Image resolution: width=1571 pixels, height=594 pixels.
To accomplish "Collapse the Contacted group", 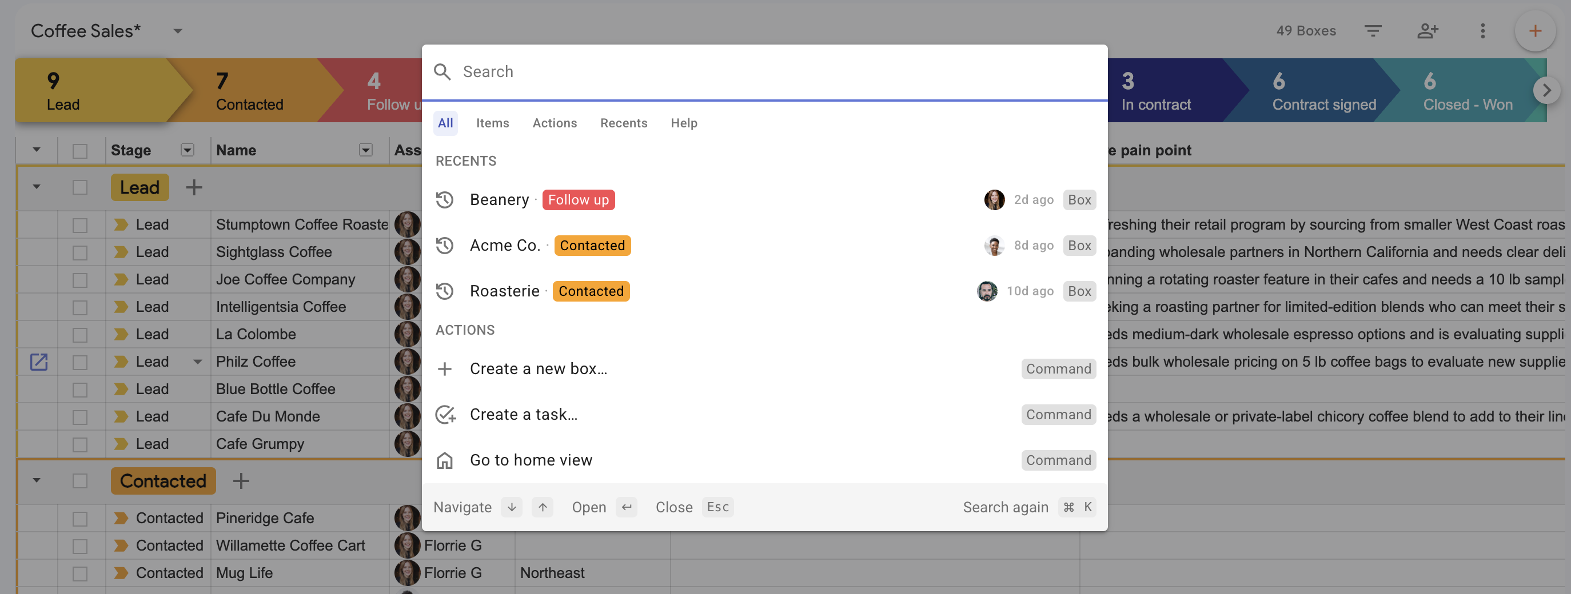I will click(37, 481).
